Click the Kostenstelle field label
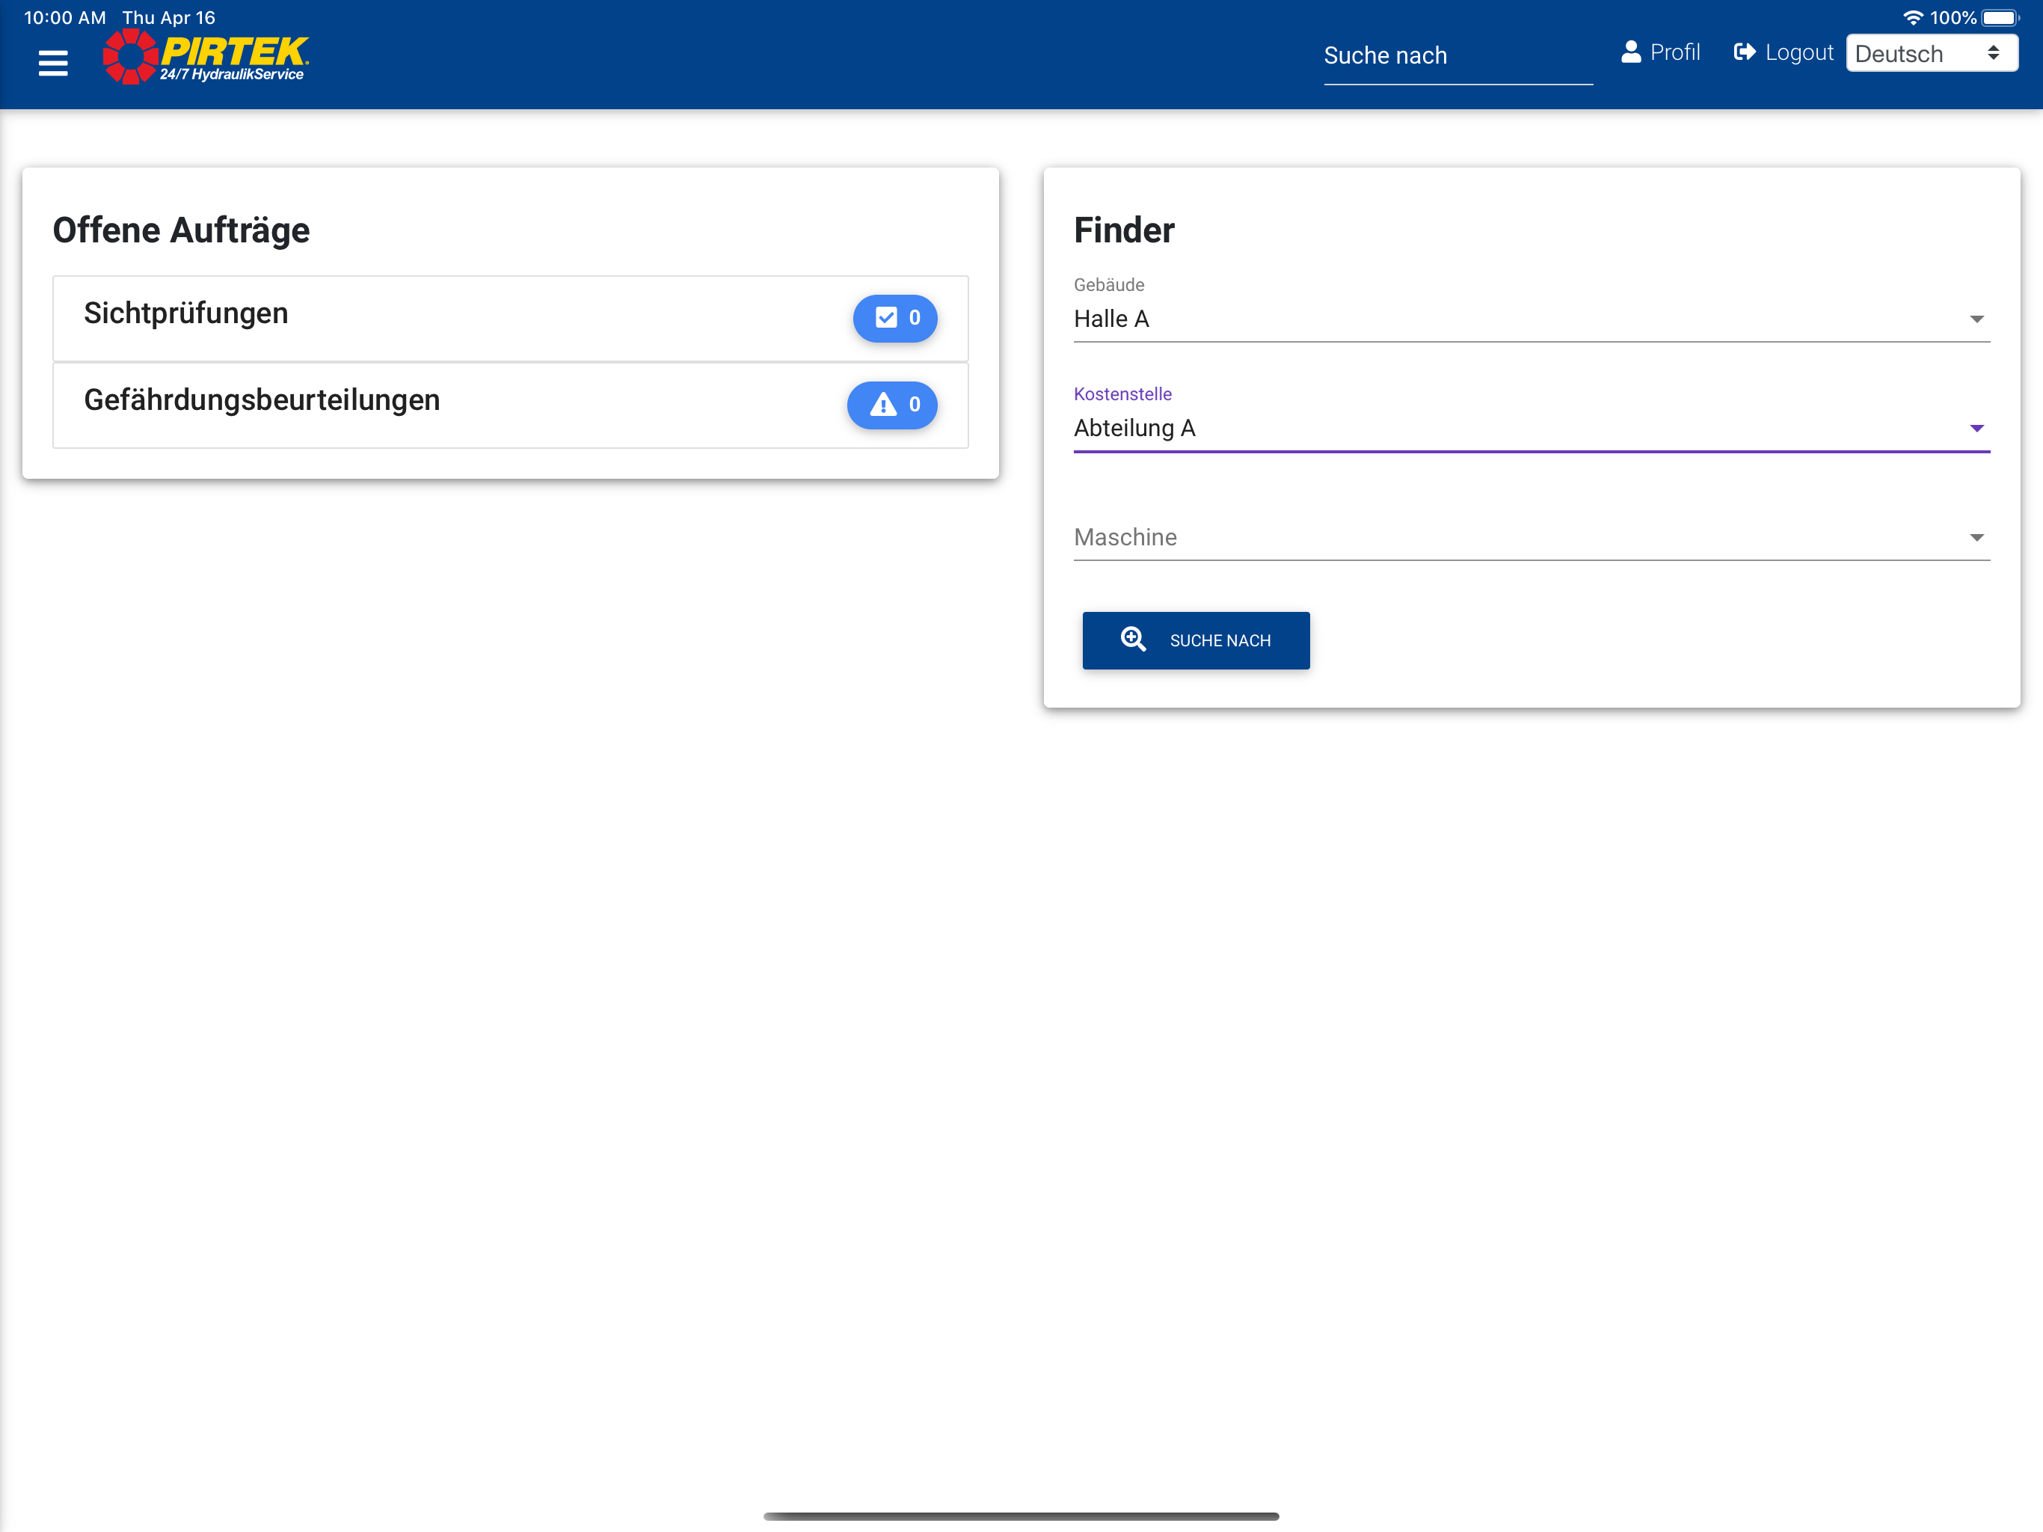 coord(1122,393)
